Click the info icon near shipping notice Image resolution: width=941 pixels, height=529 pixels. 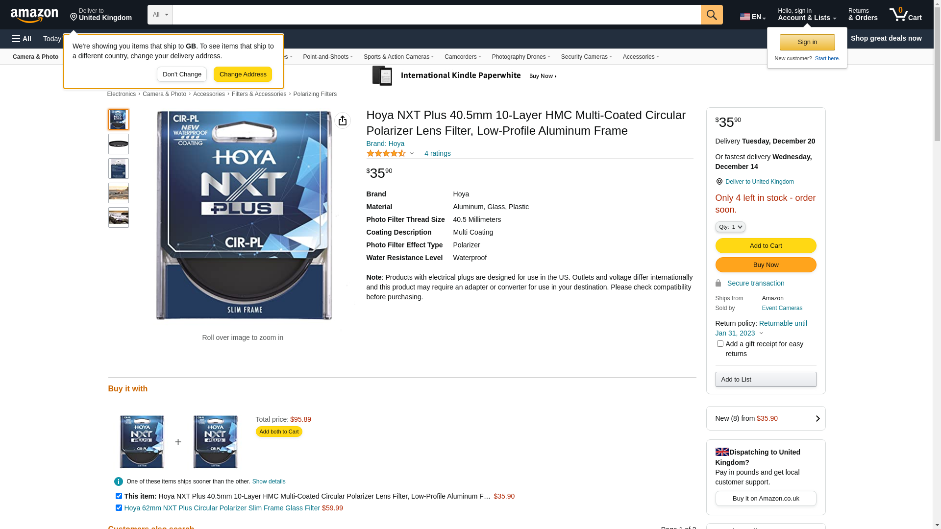119,481
